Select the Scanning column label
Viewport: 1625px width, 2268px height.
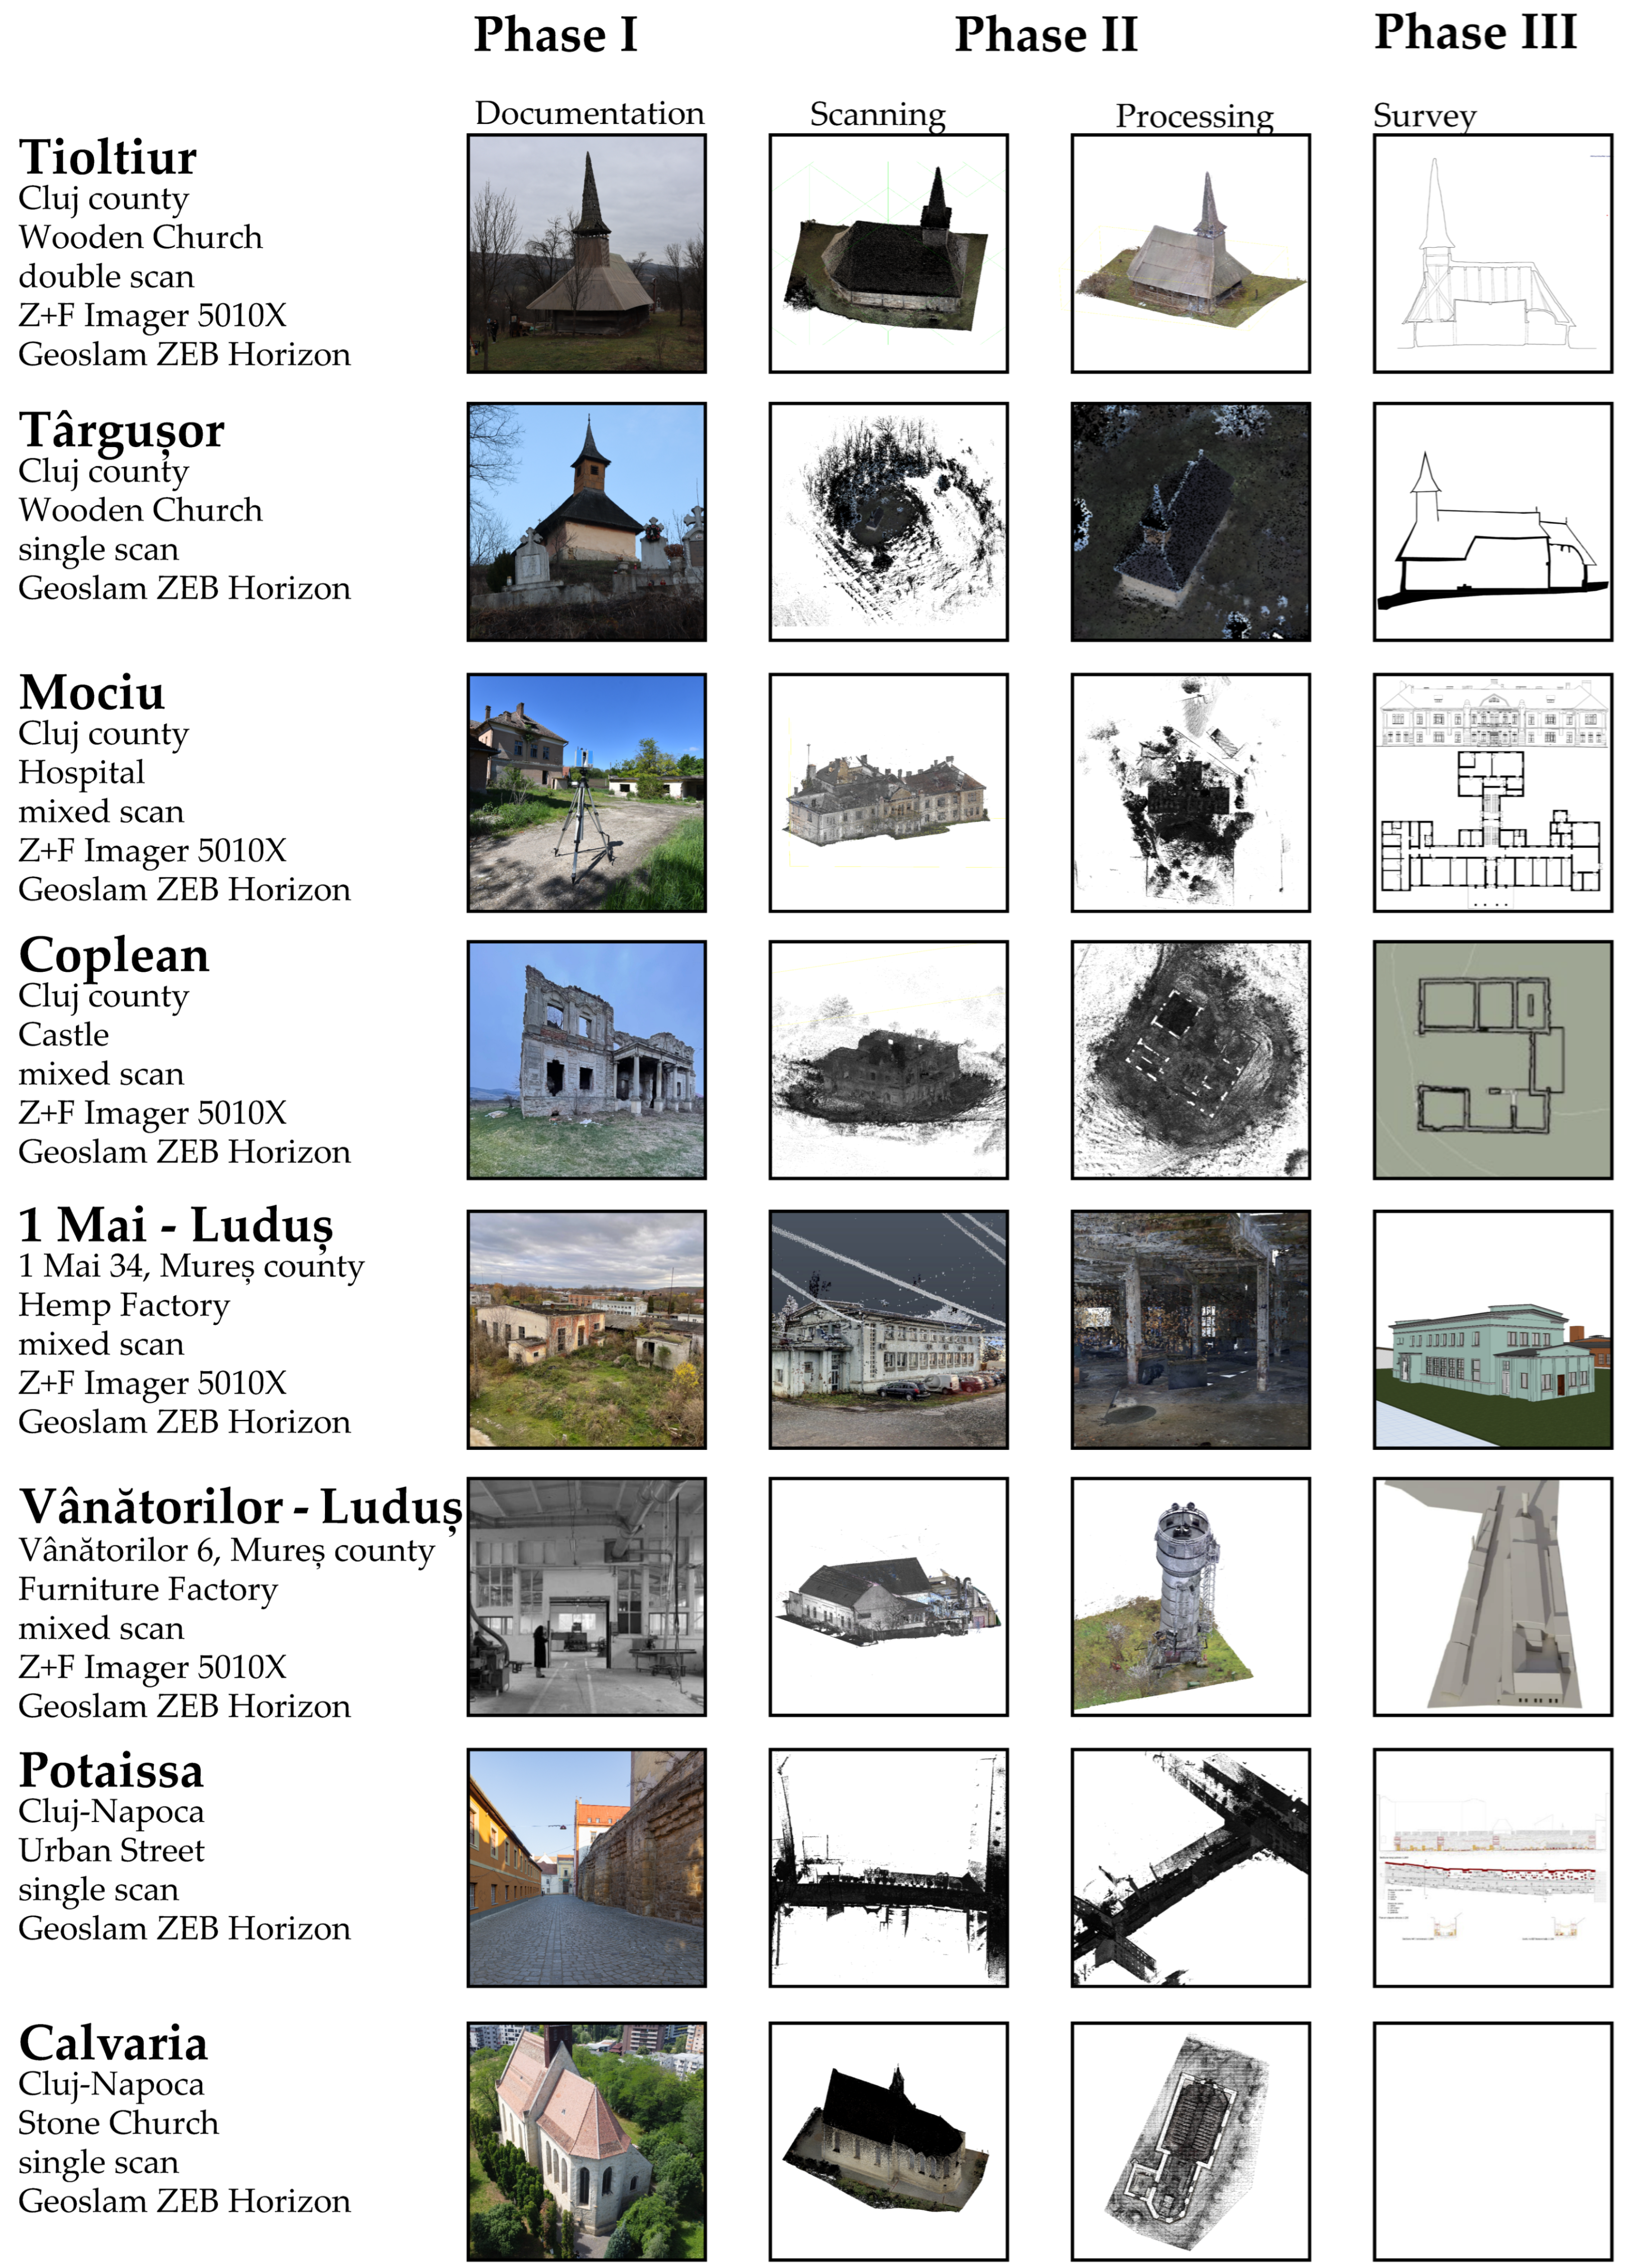tap(877, 115)
